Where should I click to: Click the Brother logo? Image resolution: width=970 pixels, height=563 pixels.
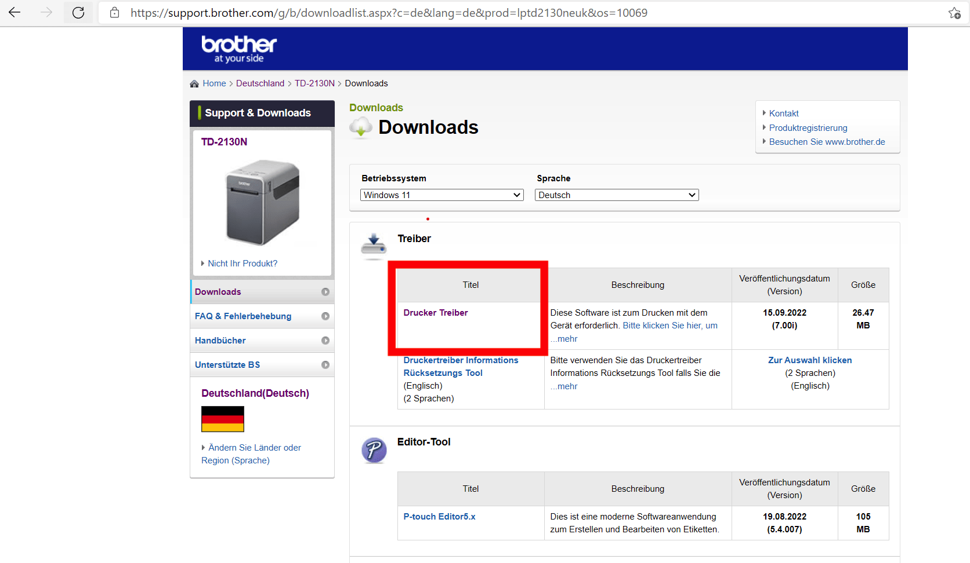(239, 49)
